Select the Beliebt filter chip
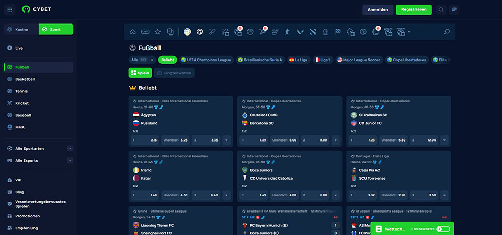 [x=167, y=60]
